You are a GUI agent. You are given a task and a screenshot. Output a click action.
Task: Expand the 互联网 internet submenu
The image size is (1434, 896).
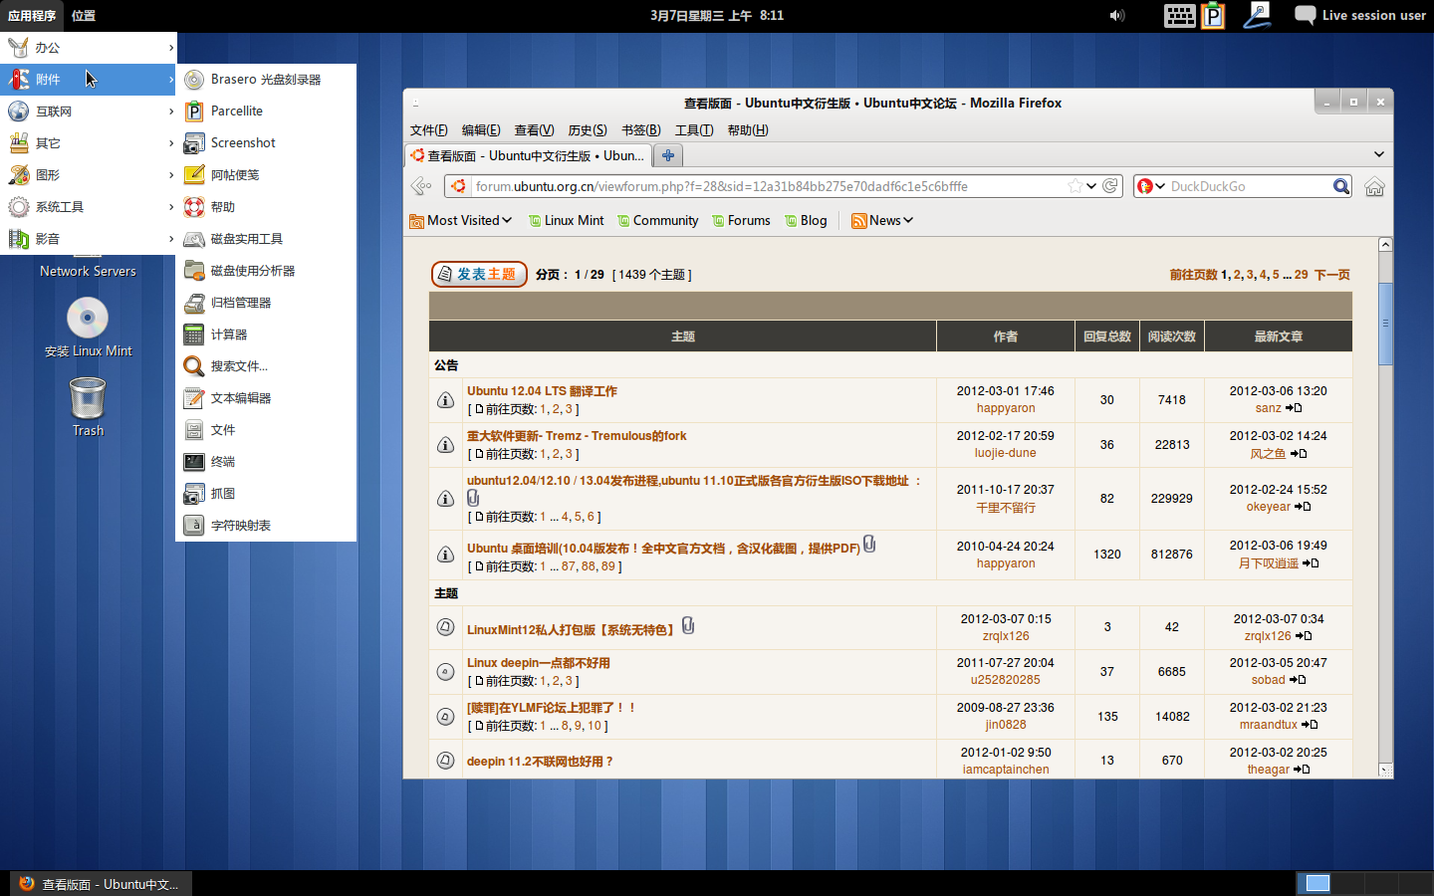pyautogui.click(x=88, y=112)
